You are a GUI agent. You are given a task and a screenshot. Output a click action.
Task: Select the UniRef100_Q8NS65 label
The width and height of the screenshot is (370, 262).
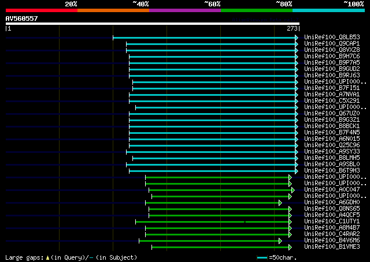click(x=332, y=209)
